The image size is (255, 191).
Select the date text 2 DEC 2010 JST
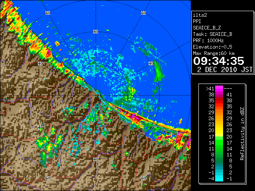(x=225, y=70)
